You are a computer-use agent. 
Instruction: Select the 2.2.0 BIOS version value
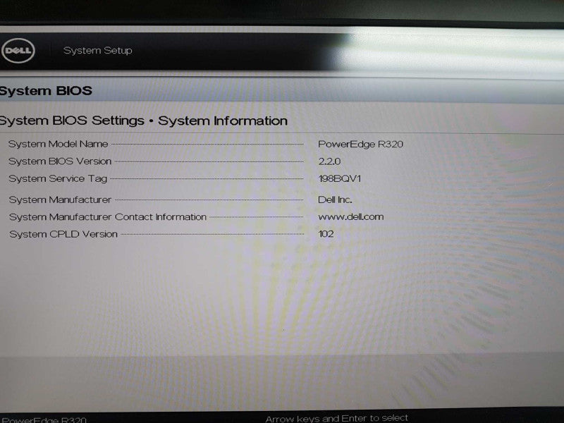click(329, 161)
